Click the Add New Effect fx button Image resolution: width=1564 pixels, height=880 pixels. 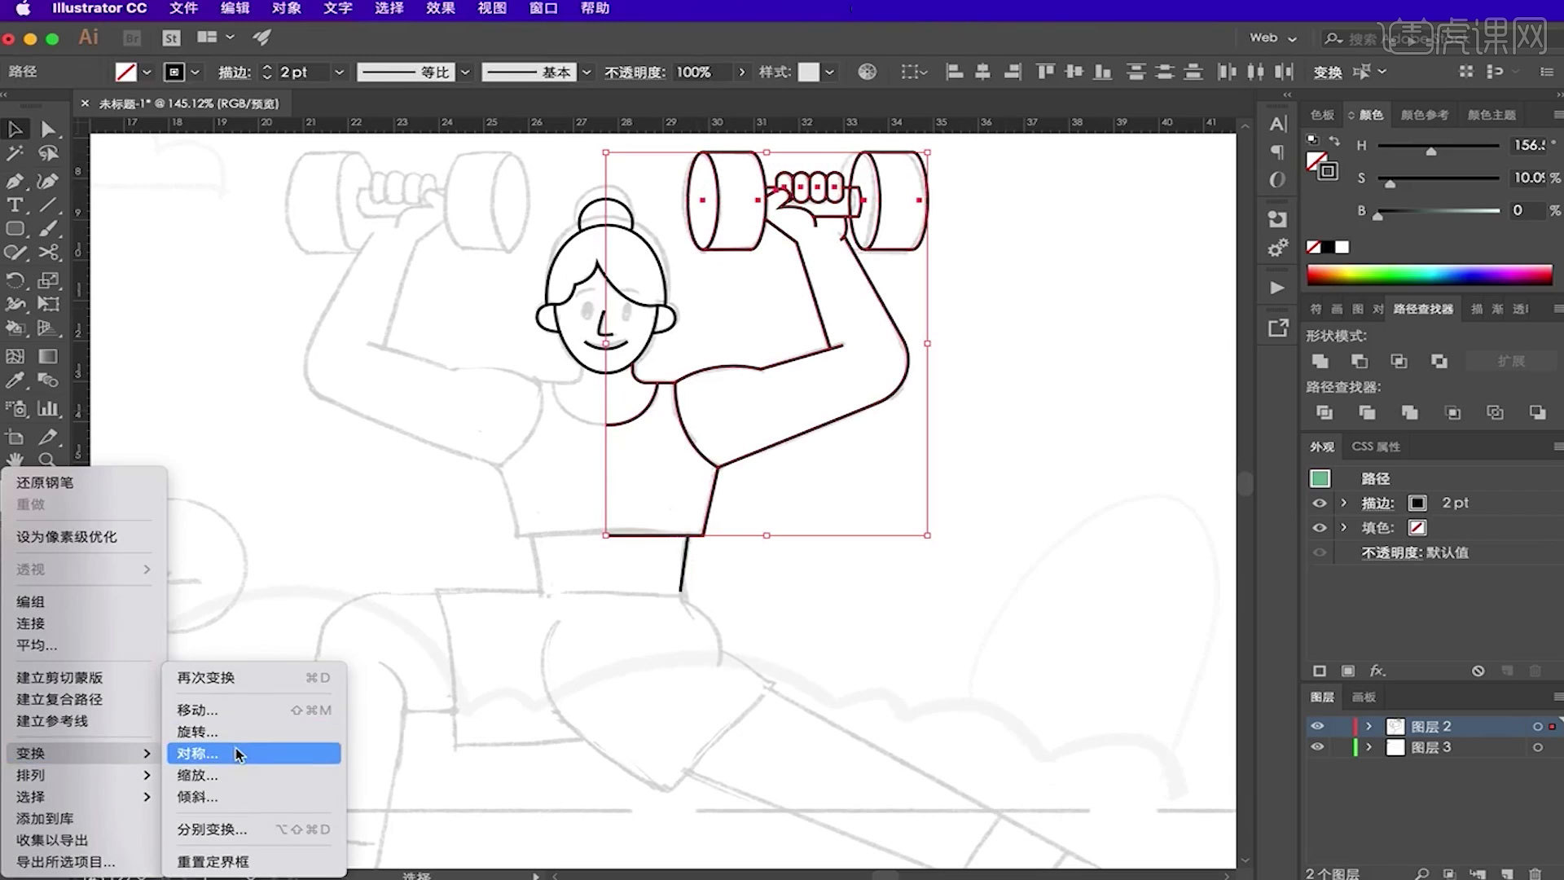[x=1377, y=671]
